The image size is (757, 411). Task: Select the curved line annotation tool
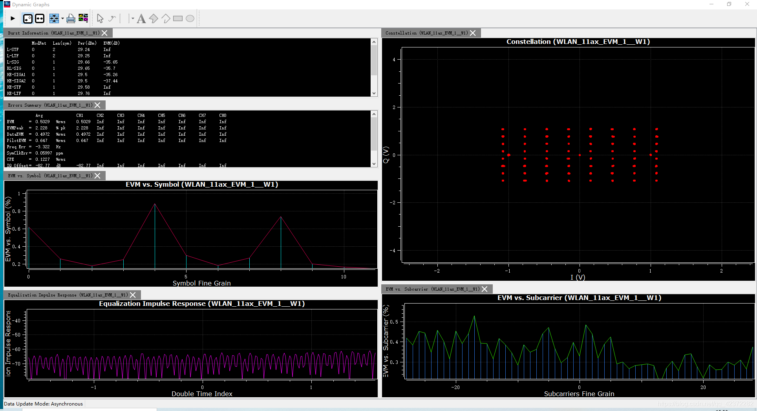point(112,18)
